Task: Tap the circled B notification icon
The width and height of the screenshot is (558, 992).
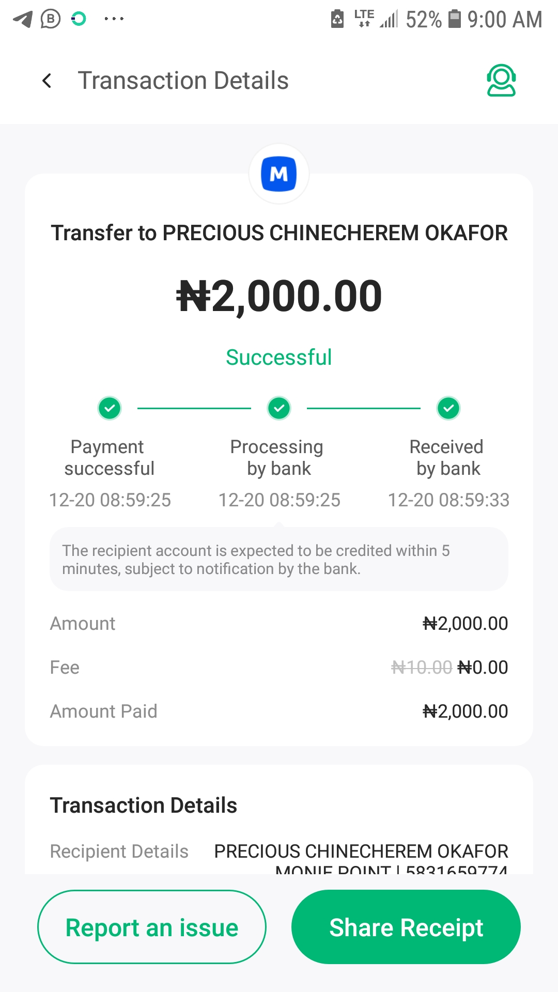Action: click(51, 19)
